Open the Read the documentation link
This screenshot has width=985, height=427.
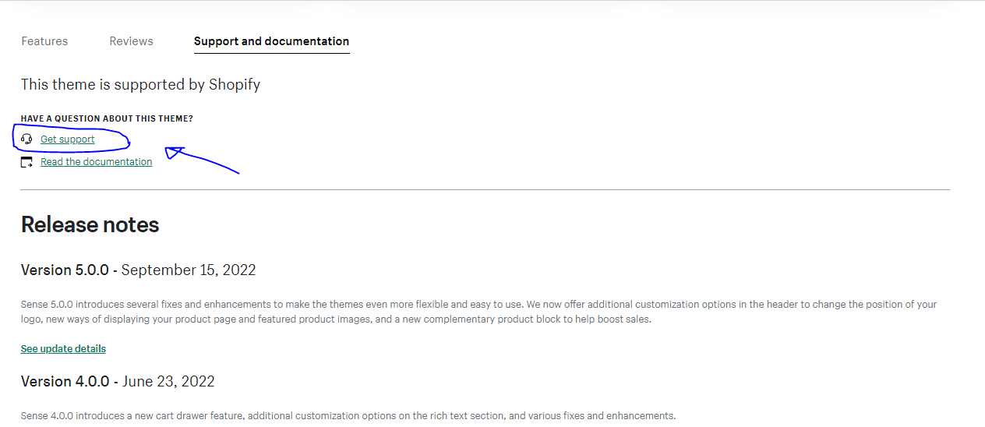[97, 162]
